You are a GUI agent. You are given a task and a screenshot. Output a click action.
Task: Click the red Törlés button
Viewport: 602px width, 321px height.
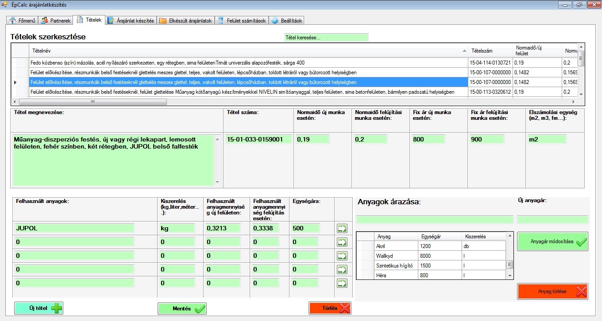pos(330,308)
